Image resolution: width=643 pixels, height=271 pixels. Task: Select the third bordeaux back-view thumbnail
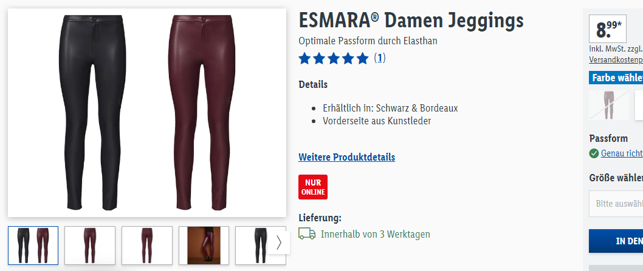click(147, 246)
